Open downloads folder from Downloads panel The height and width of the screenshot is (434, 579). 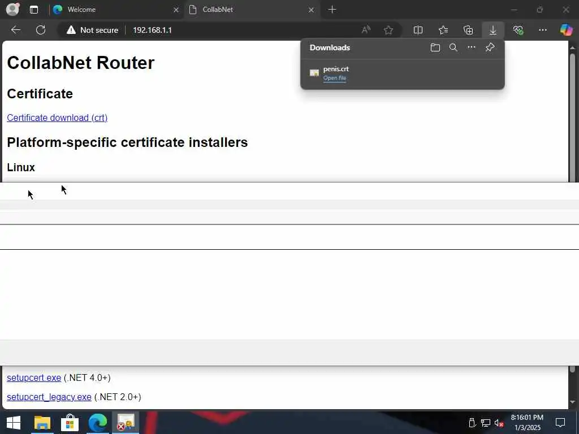pyautogui.click(x=435, y=47)
